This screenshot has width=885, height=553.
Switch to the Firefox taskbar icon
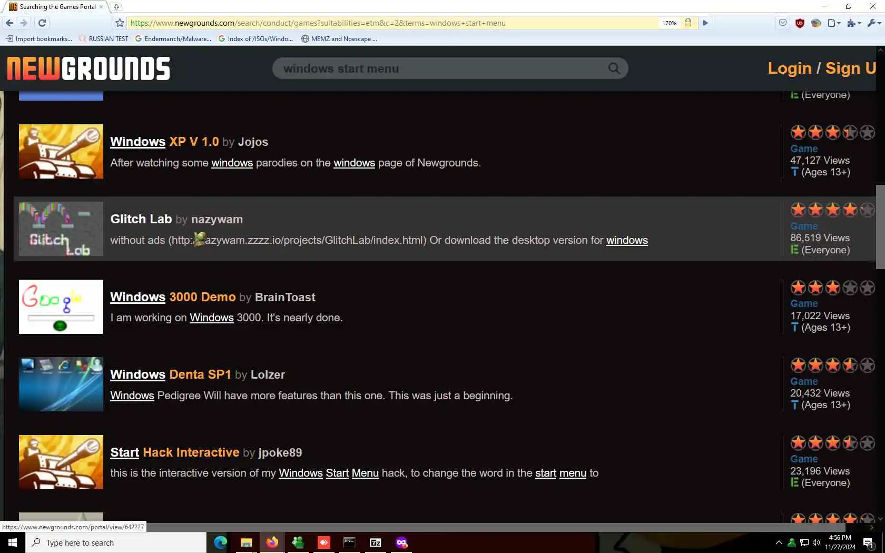coord(272,542)
